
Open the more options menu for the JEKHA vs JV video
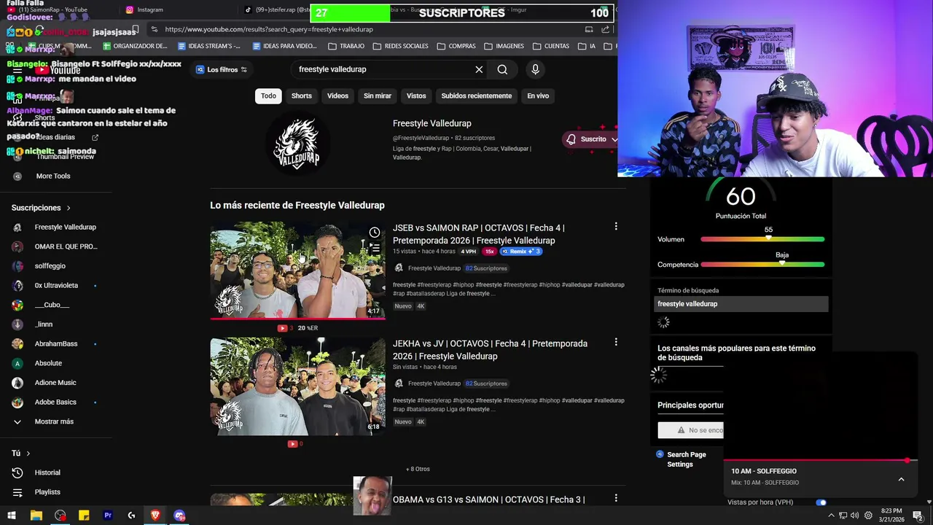pyautogui.click(x=616, y=342)
